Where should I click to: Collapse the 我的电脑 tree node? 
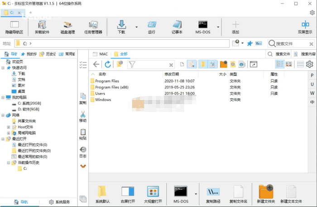(3, 97)
